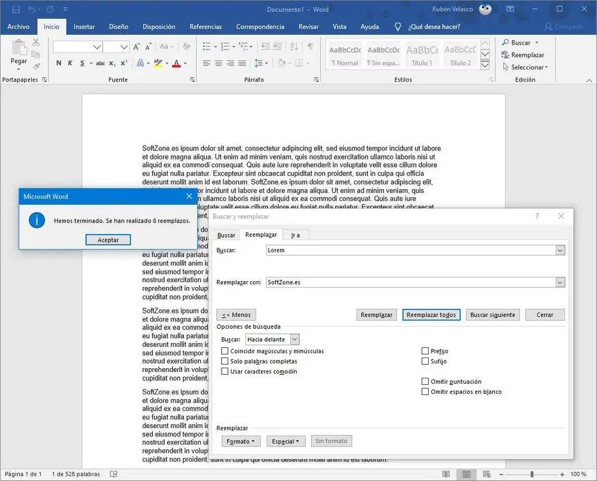Enable Coincidir mayúsculas y minúsculas checkbox
This screenshot has height=481, width=597.
tap(224, 351)
